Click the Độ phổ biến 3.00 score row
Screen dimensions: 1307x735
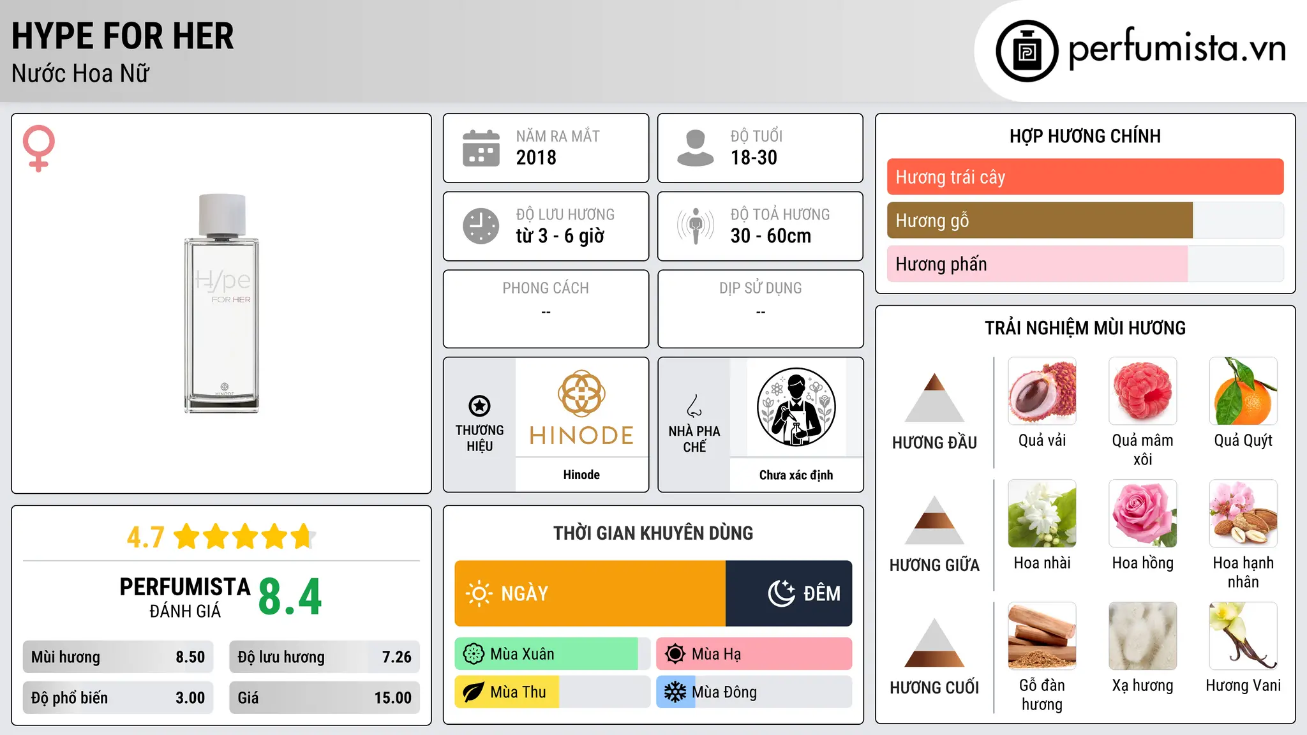tap(118, 698)
